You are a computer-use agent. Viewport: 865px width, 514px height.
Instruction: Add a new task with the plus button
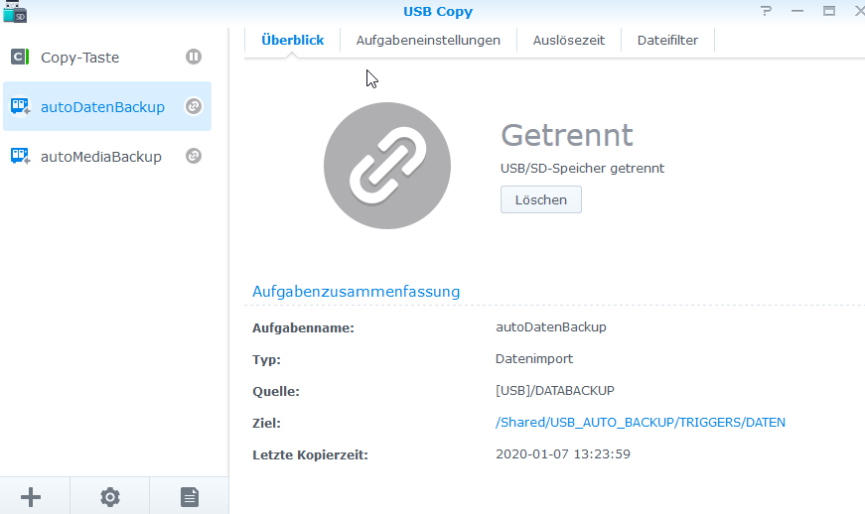(31, 497)
